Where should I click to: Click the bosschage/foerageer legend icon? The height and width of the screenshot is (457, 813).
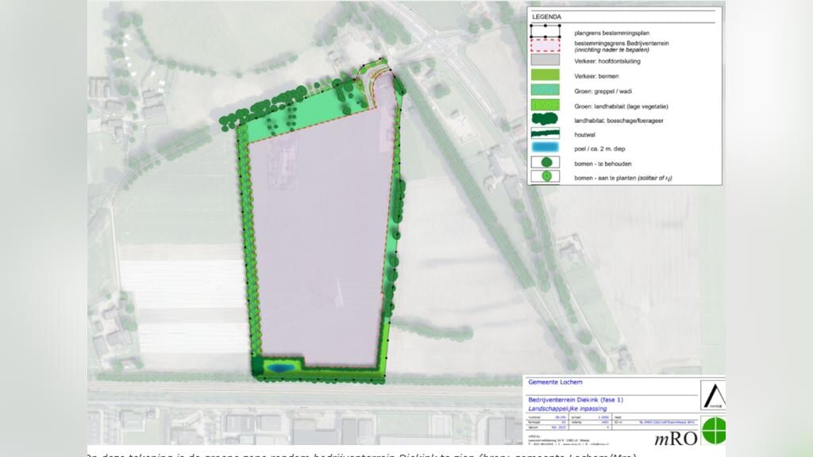pos(545,120)
